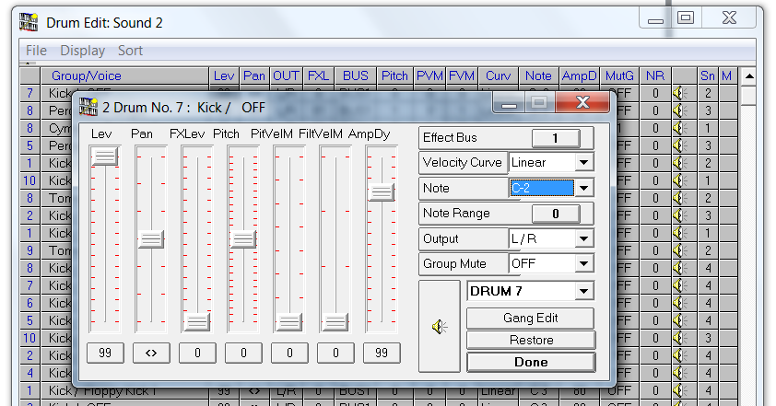The image size is (776, 406).
Task: Click the Pan value box showing <>
Action: point(150,353)
